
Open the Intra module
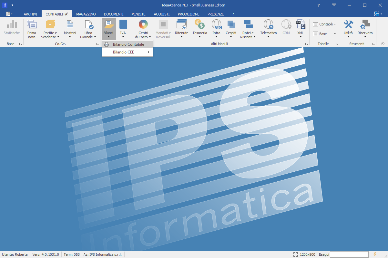pyautogui.click(x=216, y=29)
